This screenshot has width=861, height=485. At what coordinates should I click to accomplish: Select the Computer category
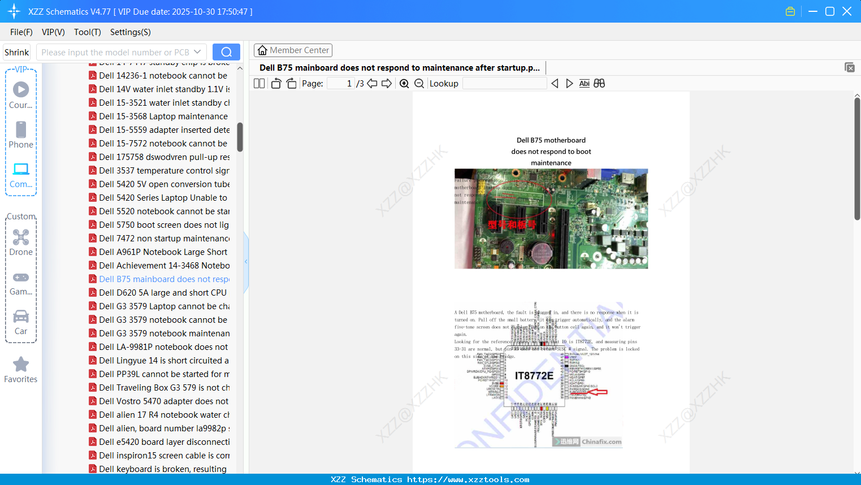pos(21,175)
